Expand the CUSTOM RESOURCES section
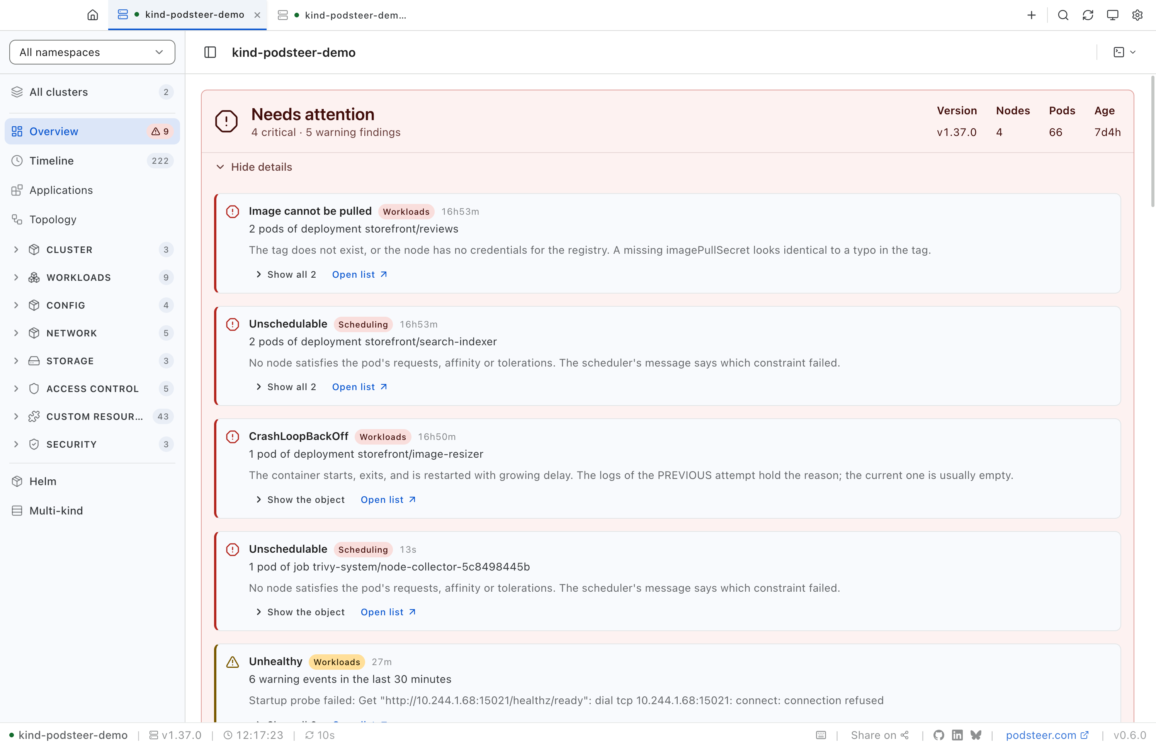 92,416
